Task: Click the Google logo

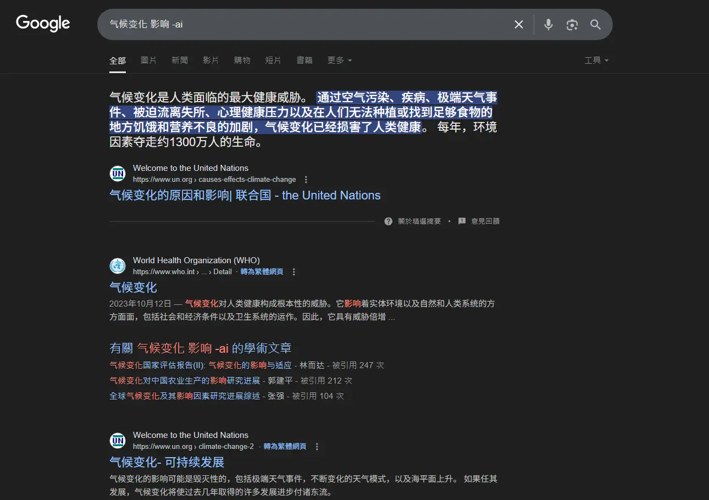Action: coord(43,24)
